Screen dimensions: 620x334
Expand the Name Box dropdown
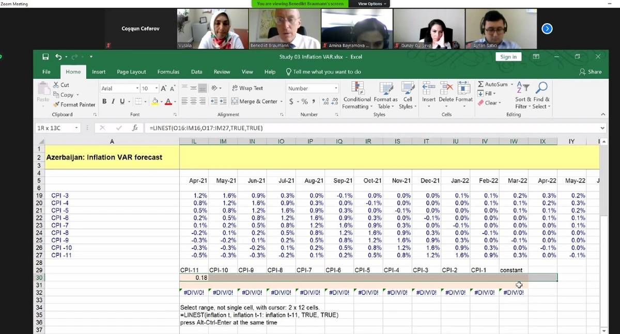[x=76, y=128]
